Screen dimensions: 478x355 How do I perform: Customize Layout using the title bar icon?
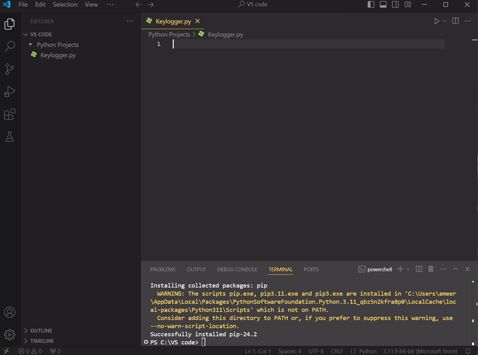tap(408, 5)
